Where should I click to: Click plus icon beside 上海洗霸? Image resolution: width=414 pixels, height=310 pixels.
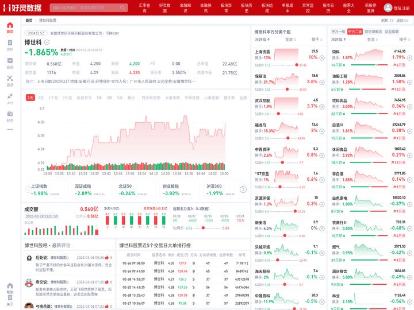(x=322, y=58)
